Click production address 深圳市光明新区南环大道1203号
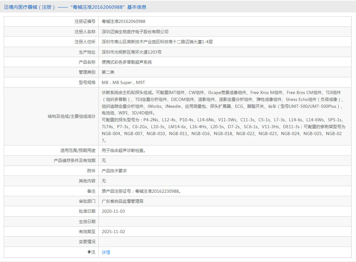This screenshot has width=356, height=262. [x=132, y=52]
